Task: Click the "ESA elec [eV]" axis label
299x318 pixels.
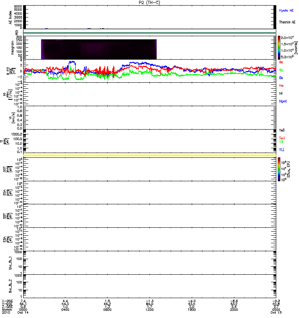Action: point(7,239)
